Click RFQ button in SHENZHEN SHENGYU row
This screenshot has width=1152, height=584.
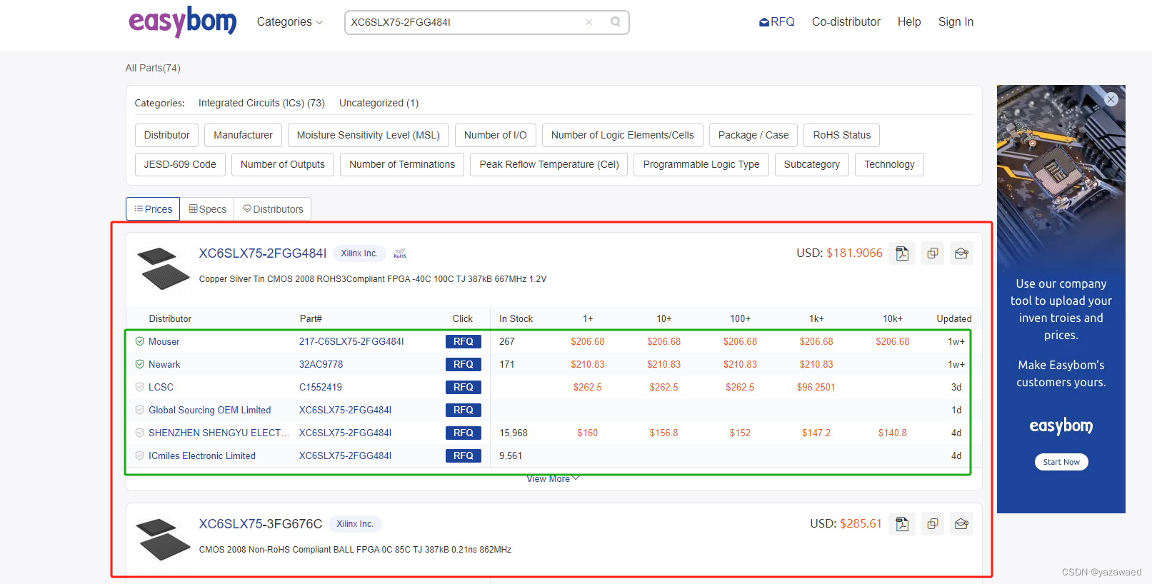[x=463, y=433]
